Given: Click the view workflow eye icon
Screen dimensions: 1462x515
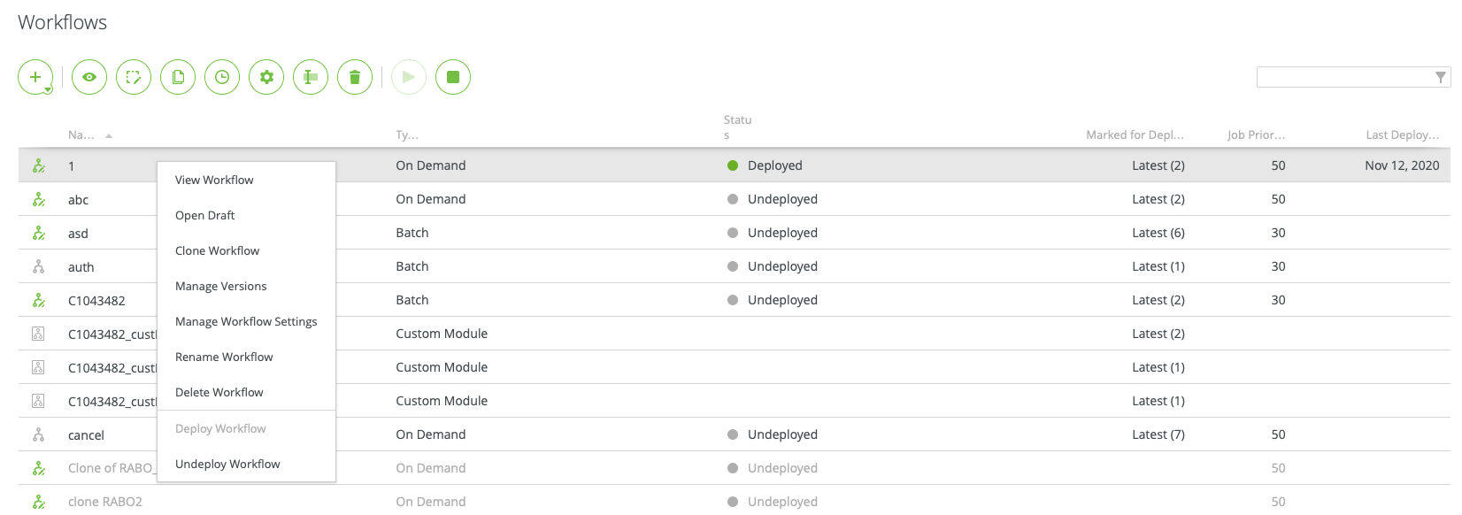Looking at the screenshot, I should [89, 77].
